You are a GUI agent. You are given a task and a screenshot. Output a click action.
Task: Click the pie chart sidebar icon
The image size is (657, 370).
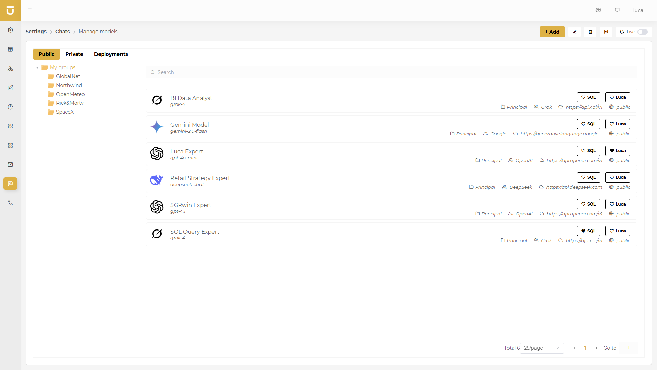click(10, 107)
